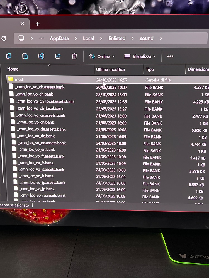Select the _cmn_loc_vo_en.assets.bank file
The image size is (209, 278).
pos(42,143)
